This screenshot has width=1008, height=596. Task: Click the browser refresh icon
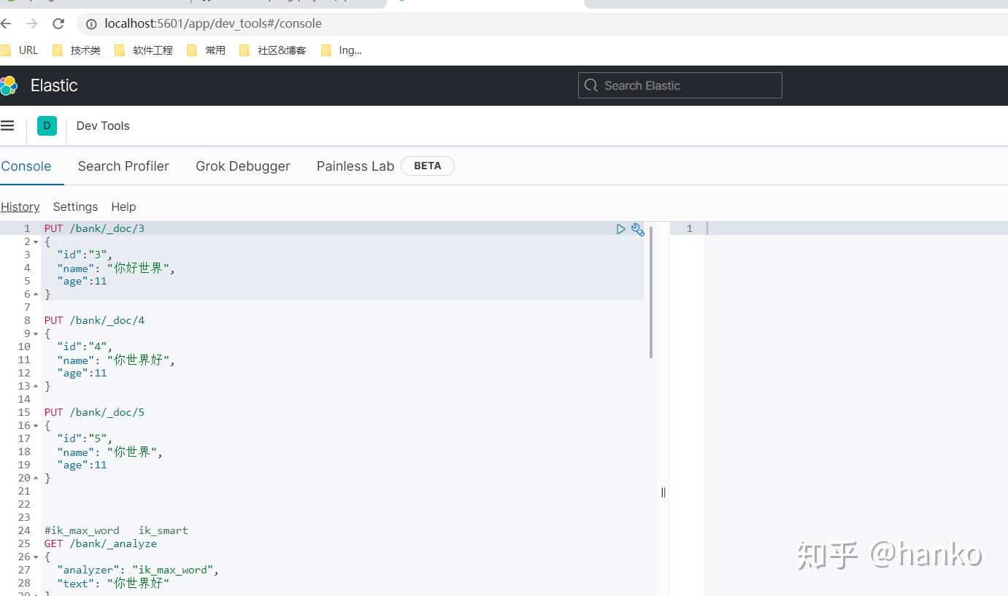point(58,23)
